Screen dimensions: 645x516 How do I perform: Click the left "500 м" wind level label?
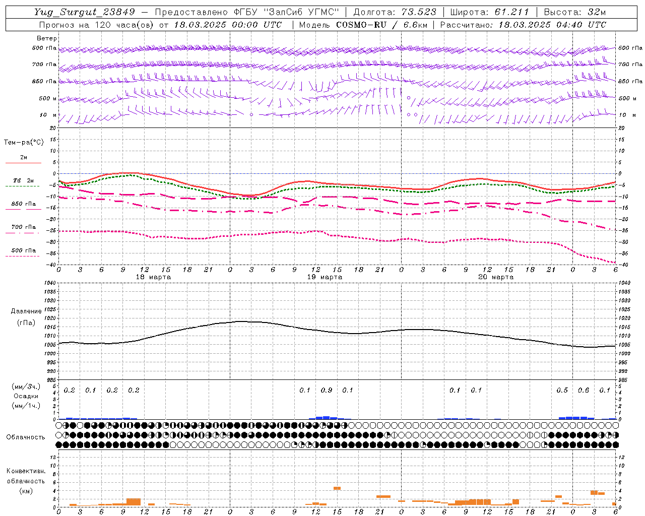pos(48,98)
